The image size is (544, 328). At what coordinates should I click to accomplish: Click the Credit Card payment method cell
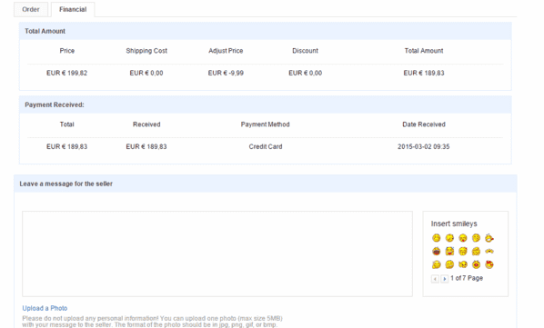(266, 147)
